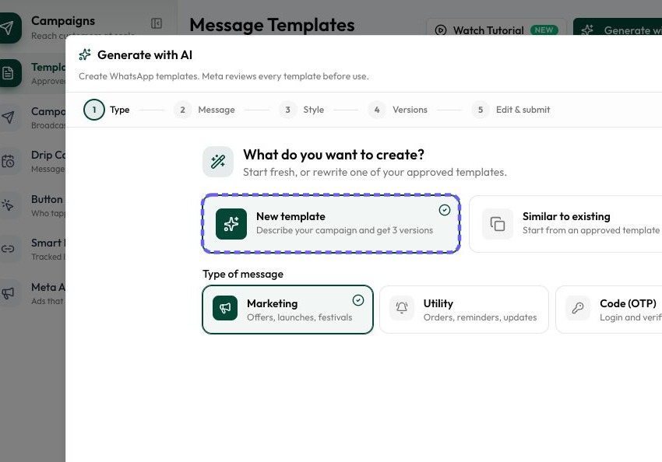Click the Drip calendar-clock icon in the sidebar
The height and width of the screenshot is (462, 662).
click(8, 161)
